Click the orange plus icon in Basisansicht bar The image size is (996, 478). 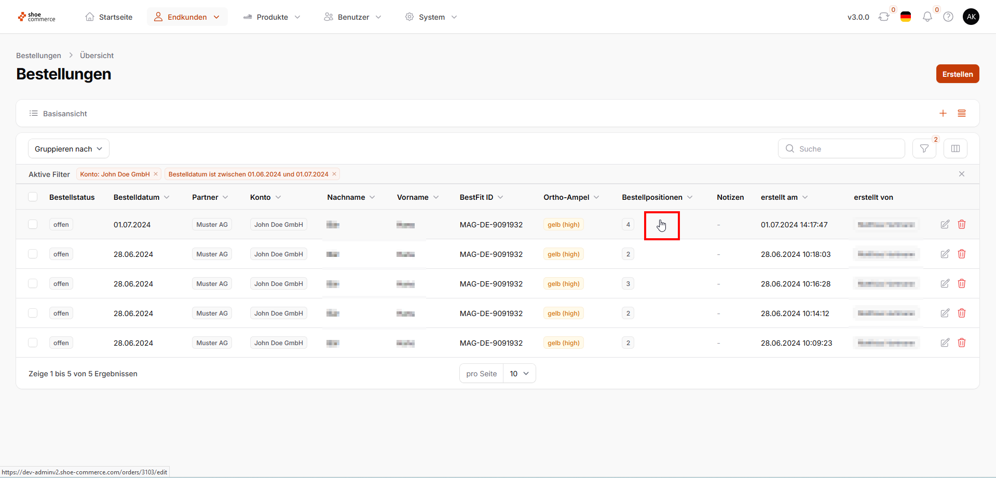943,114
